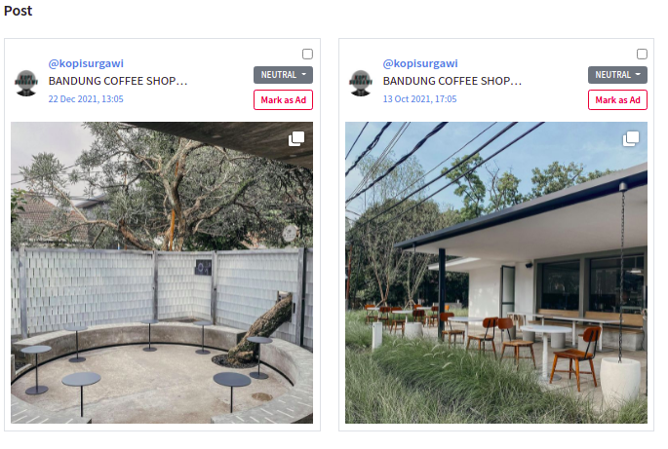This screenshot has width=668, height=449.
Task: Click the profile avatar on the 13 Oct post
Action: pos(361,83)
